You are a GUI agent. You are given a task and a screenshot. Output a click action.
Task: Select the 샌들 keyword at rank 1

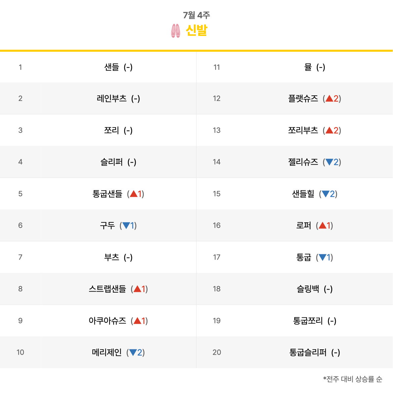[x=112, y=67]
